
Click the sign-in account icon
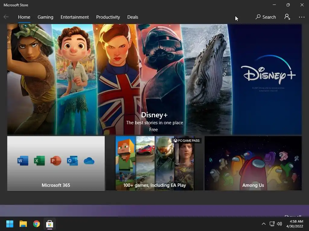(287, 17)
